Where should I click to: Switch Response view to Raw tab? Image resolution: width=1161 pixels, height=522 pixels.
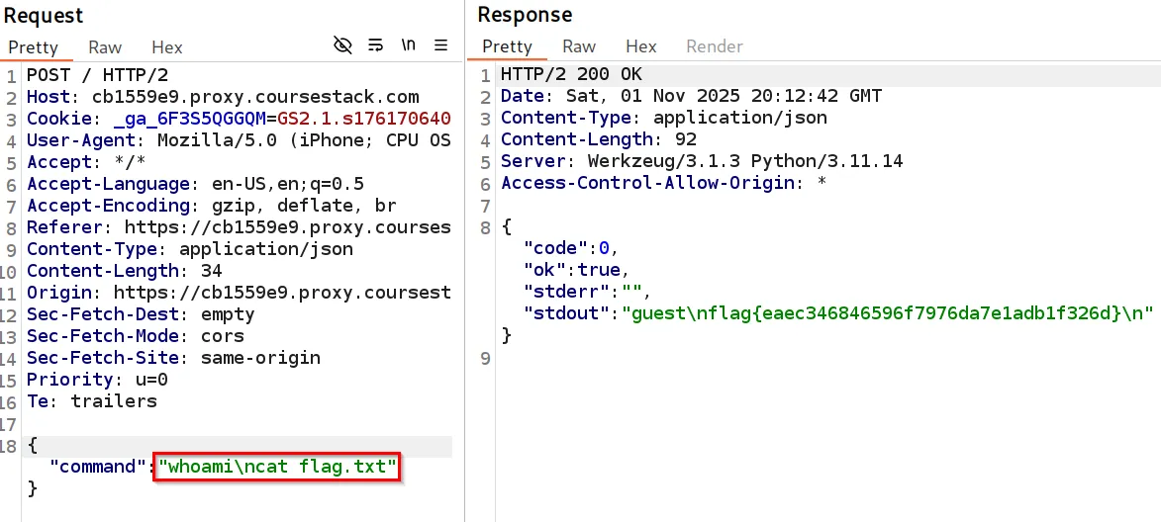pos(579,46)
